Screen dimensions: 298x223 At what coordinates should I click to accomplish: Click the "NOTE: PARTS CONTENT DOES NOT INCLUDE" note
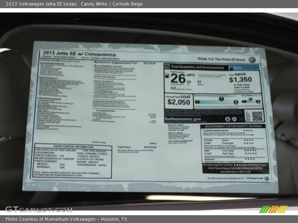coord(67,173)
